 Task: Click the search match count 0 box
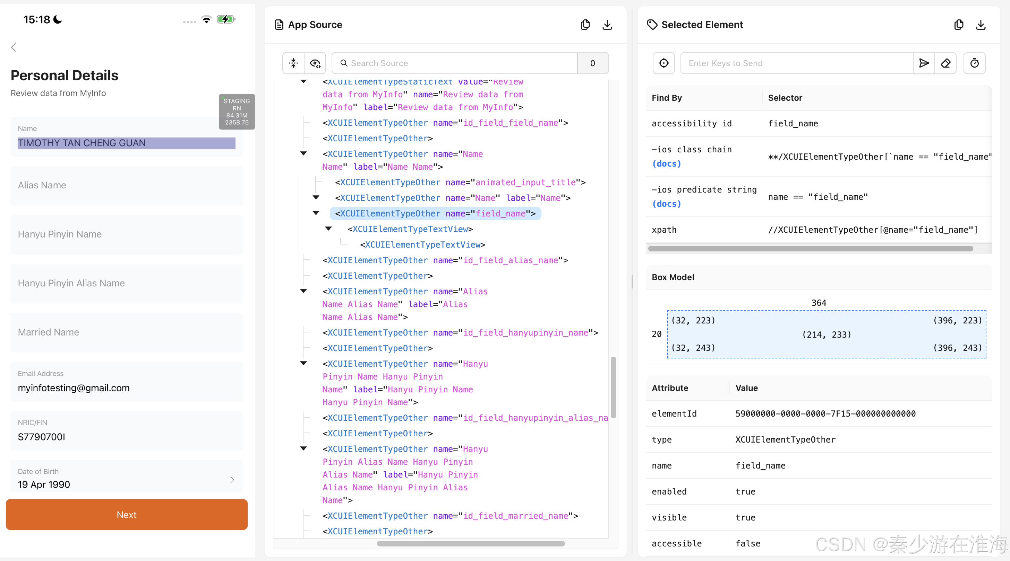pyautogui.click(x=592, y=63)
